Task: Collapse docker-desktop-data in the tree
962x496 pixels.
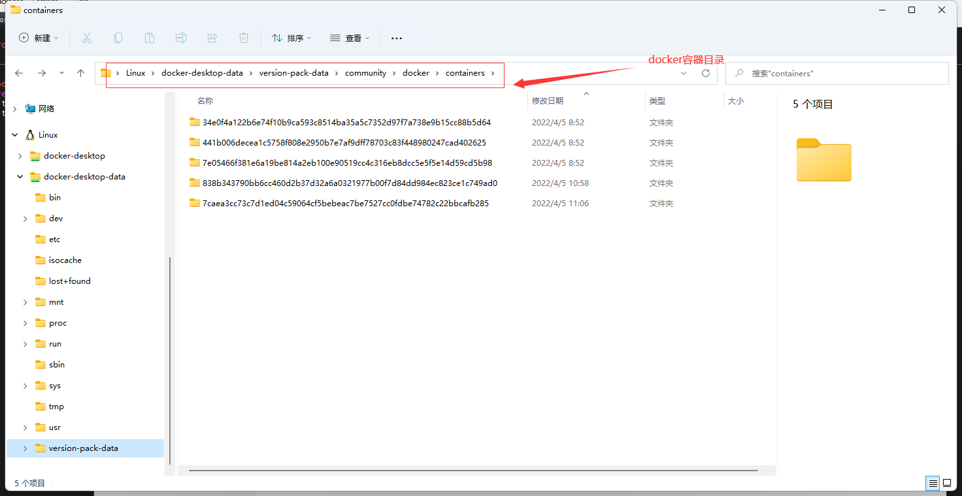Action: tap(20, 177)
